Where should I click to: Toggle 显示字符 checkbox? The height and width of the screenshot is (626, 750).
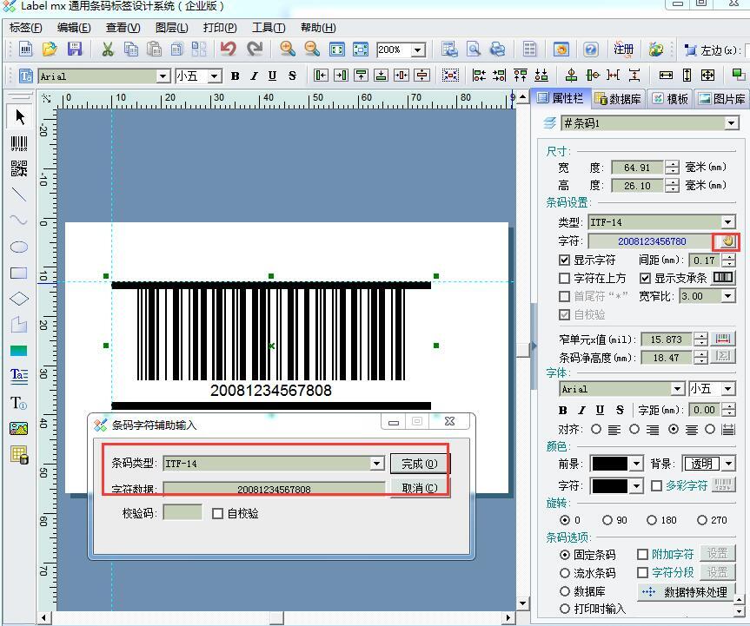pyautogui.click(x=564, y=260)
